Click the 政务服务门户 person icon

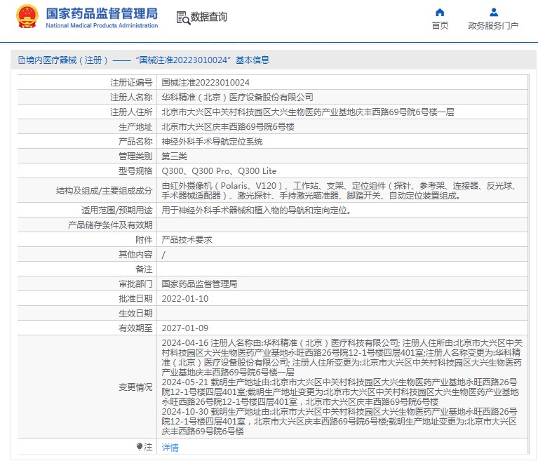[493, 12]
